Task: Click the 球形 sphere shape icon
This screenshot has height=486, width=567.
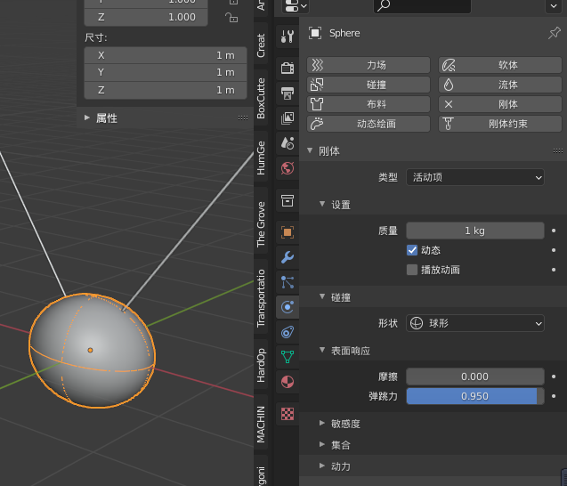Action: point(417,323)
